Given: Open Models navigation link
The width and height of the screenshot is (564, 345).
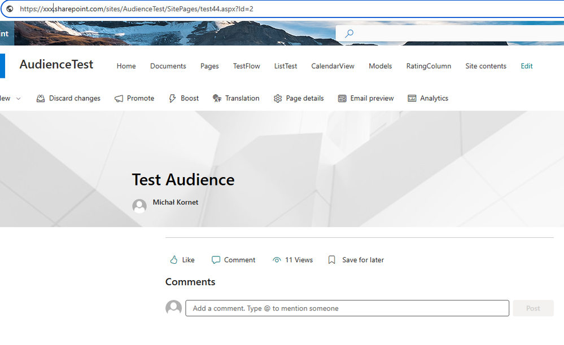Looking at the screenshot, I should click(380, 66).
